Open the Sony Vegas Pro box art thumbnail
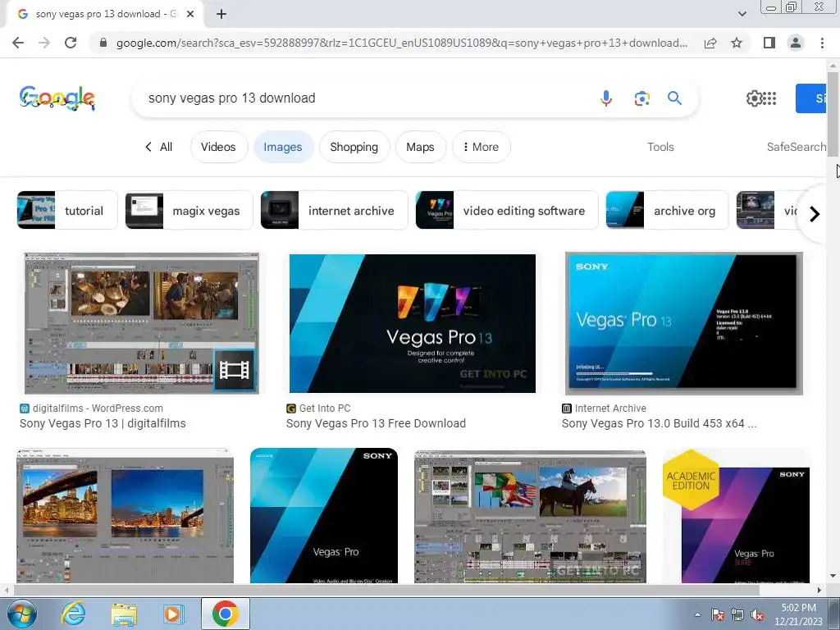The image size is (840, 630). (323, 515)
